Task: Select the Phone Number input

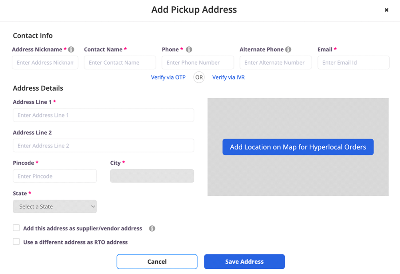Action: [198, 63]
